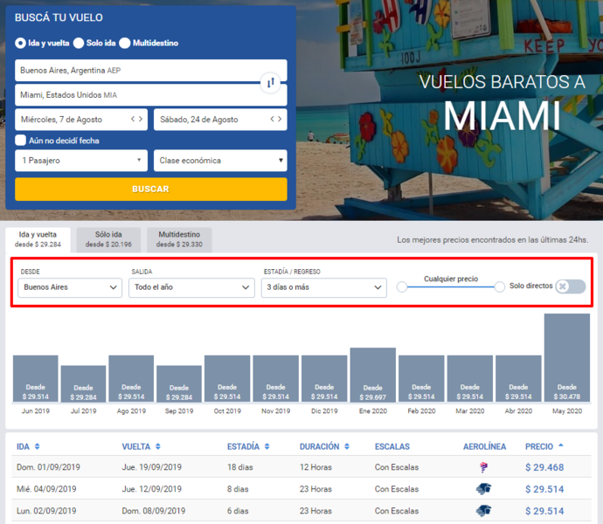Click the Miami, Estados Unidos MIA destination field

(150, 95)
